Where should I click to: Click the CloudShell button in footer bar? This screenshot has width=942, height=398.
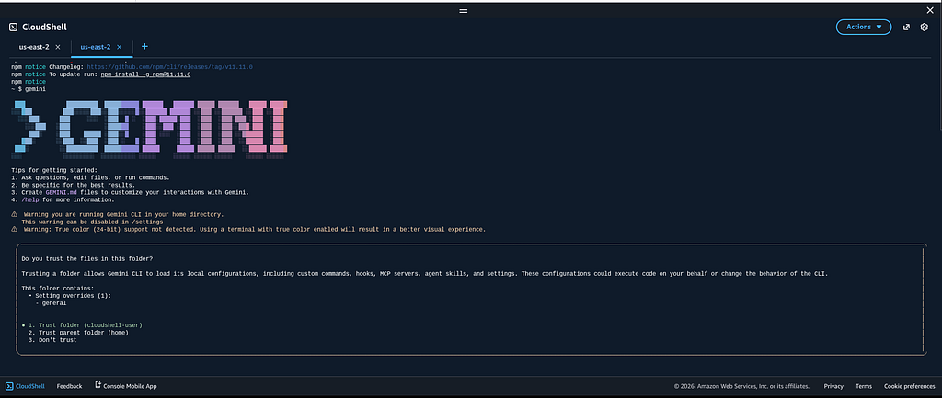click(25, 386)
